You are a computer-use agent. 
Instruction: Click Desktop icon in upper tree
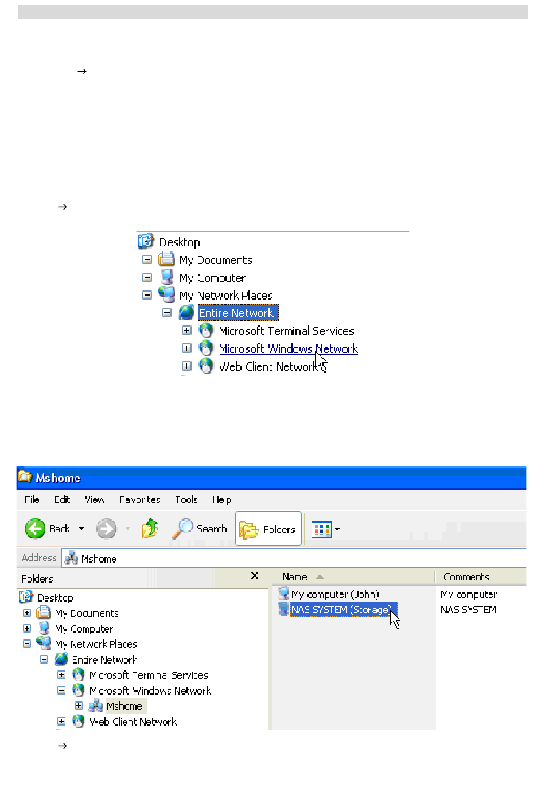click(146, 241)
